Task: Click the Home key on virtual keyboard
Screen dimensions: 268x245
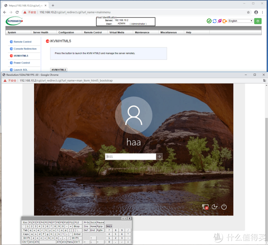Action: [x=93, y=226]
